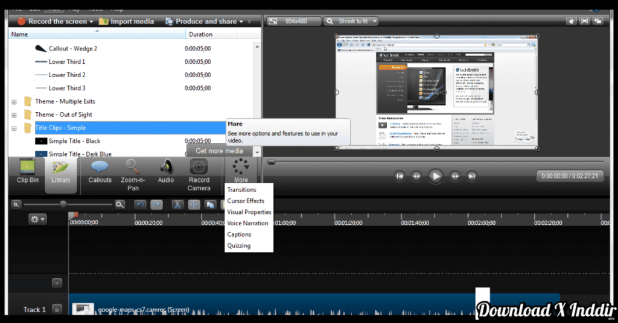Click the timeline playhead marker
The image size is (618, 323).
pos(74,215)
